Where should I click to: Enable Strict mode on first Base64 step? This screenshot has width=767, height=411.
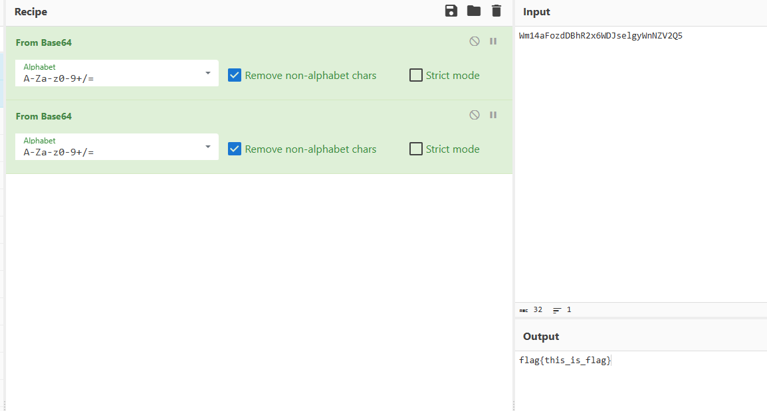coord(416,75)
